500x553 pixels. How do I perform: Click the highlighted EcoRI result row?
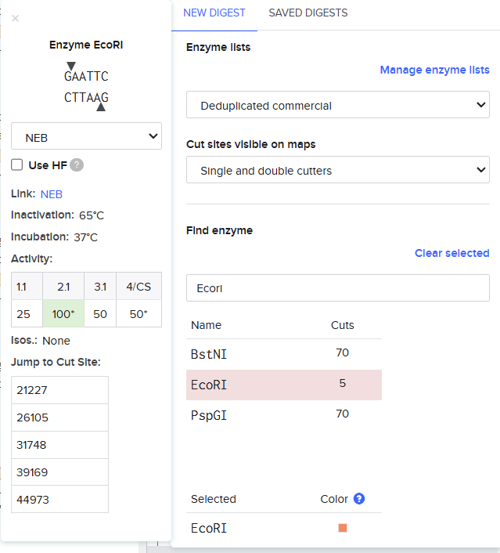pos(283,384)
